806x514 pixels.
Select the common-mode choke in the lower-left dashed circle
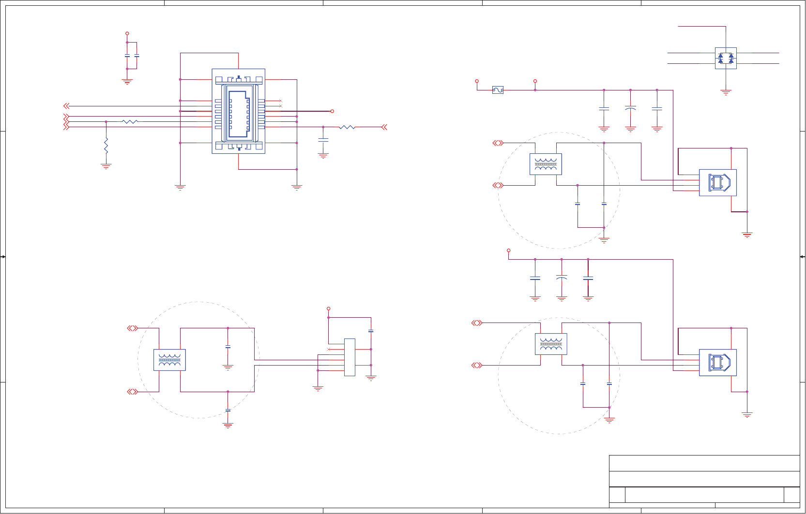click(x=169, y=360)
